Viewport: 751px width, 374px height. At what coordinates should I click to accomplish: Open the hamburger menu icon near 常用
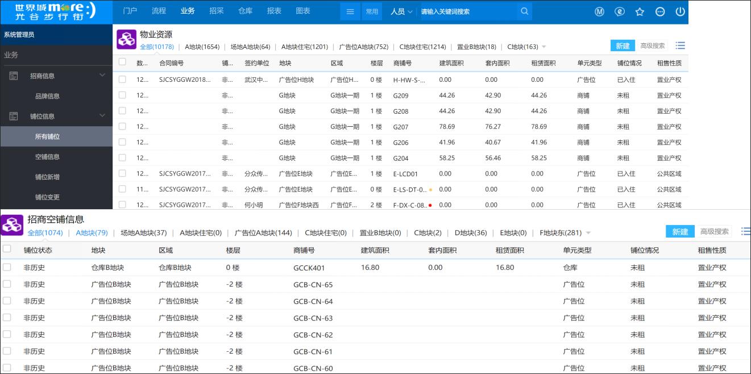point(350,11)
